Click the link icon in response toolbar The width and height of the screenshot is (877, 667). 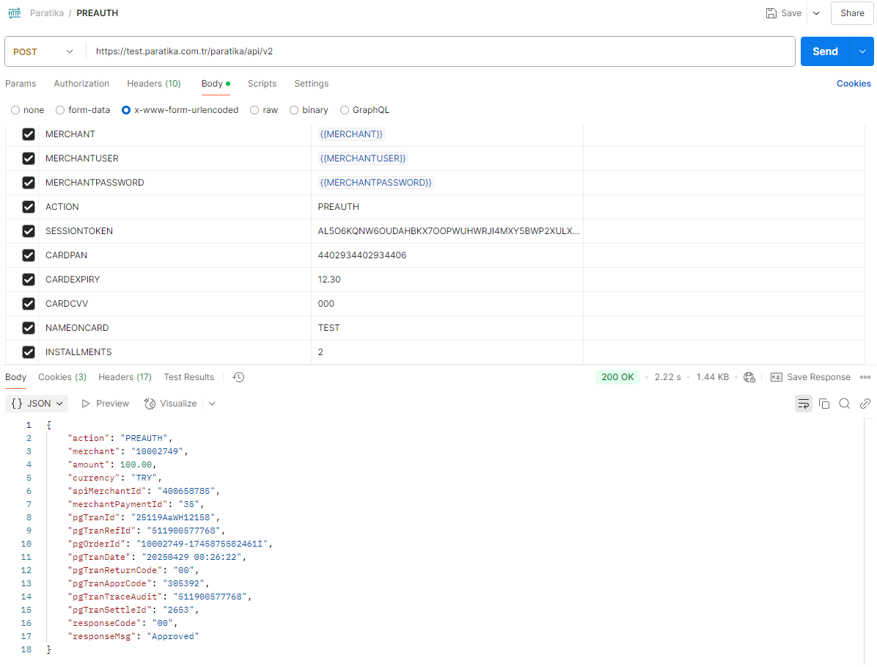(865, 404)
